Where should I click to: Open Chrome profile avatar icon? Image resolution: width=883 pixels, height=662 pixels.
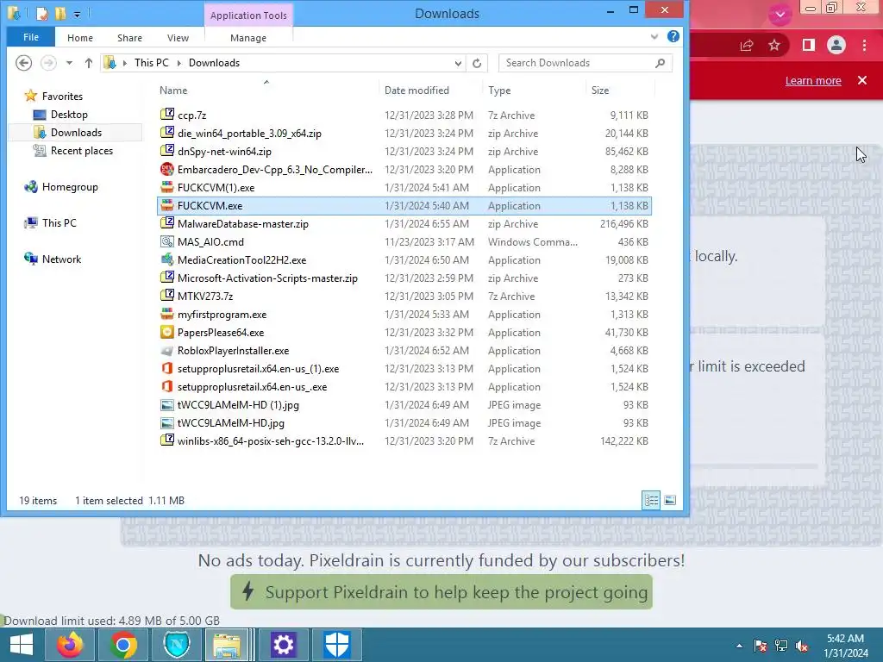pyautogui.click(x=836, y=45)
